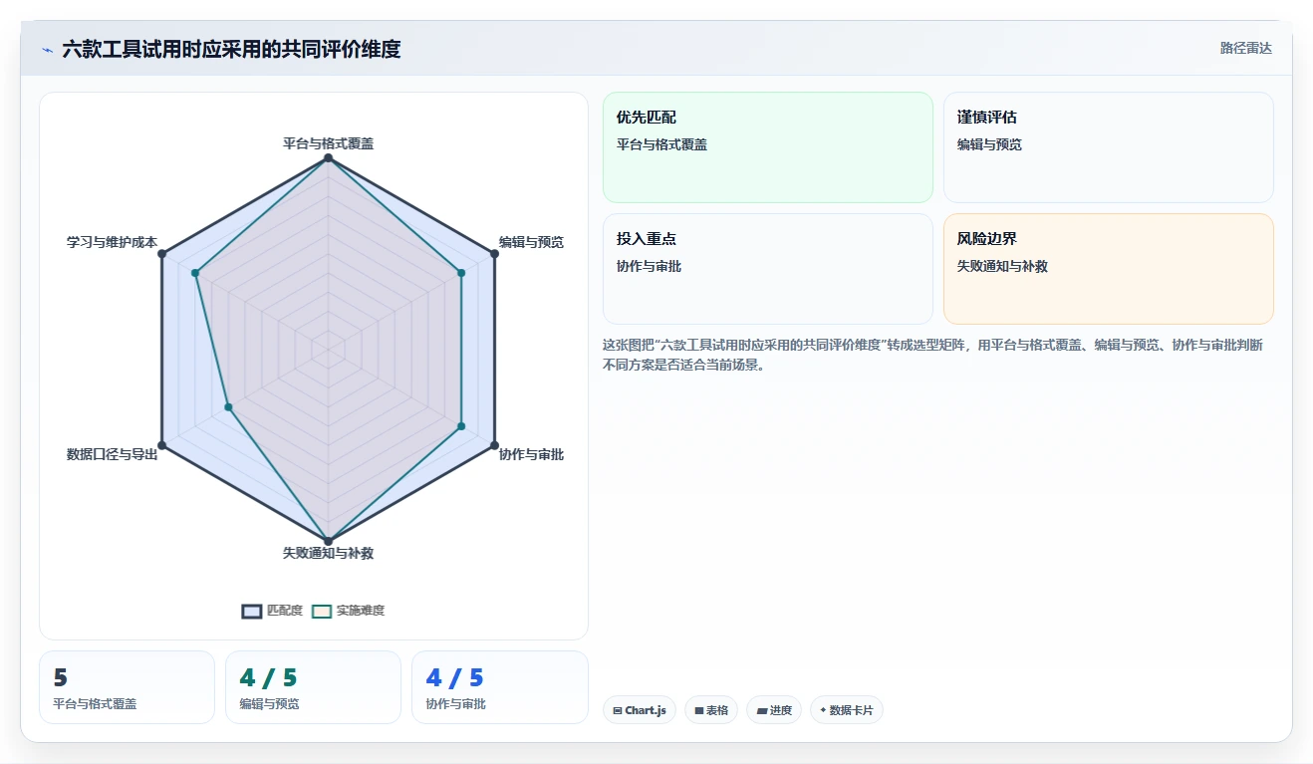Toggle the 实施难度 legend item

348,611
